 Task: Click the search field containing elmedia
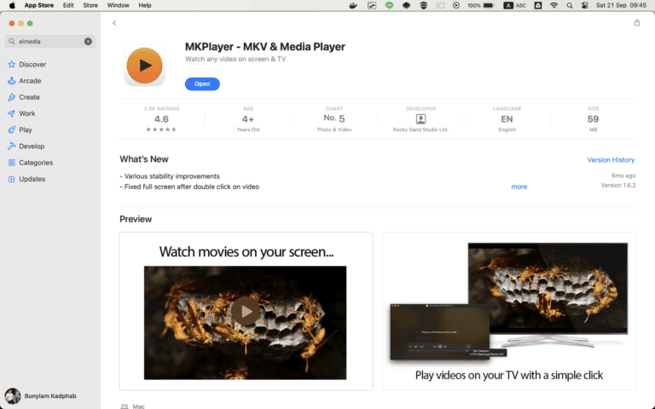49,41
